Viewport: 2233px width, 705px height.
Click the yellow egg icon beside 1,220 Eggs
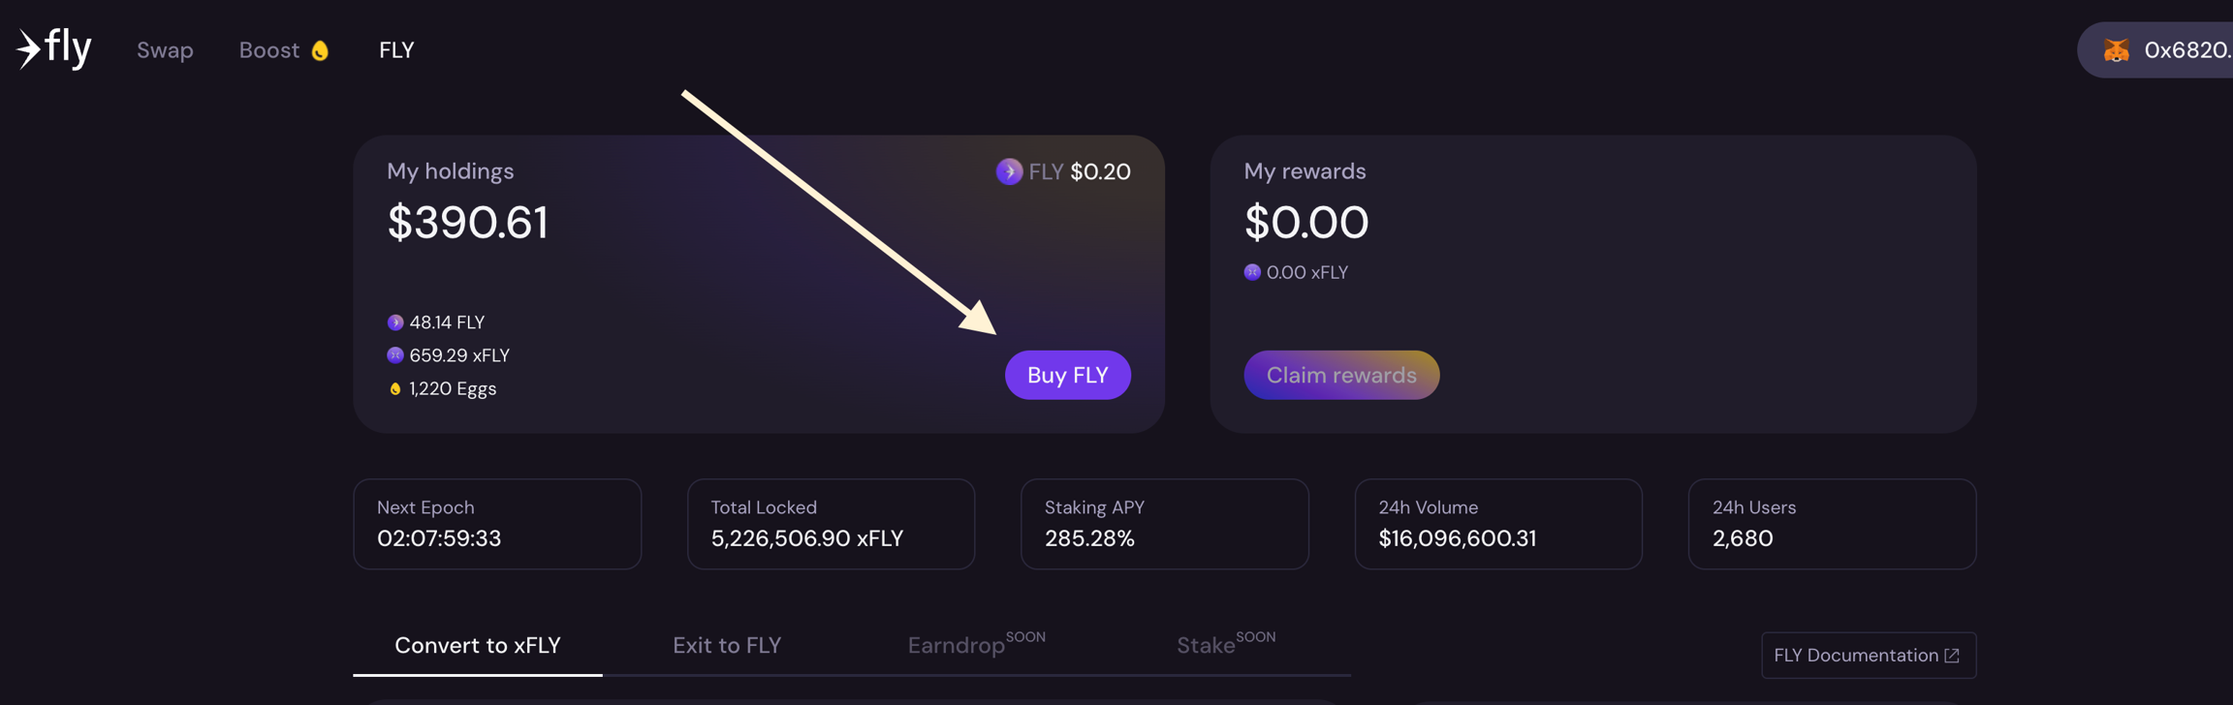(x=395, y=389)
